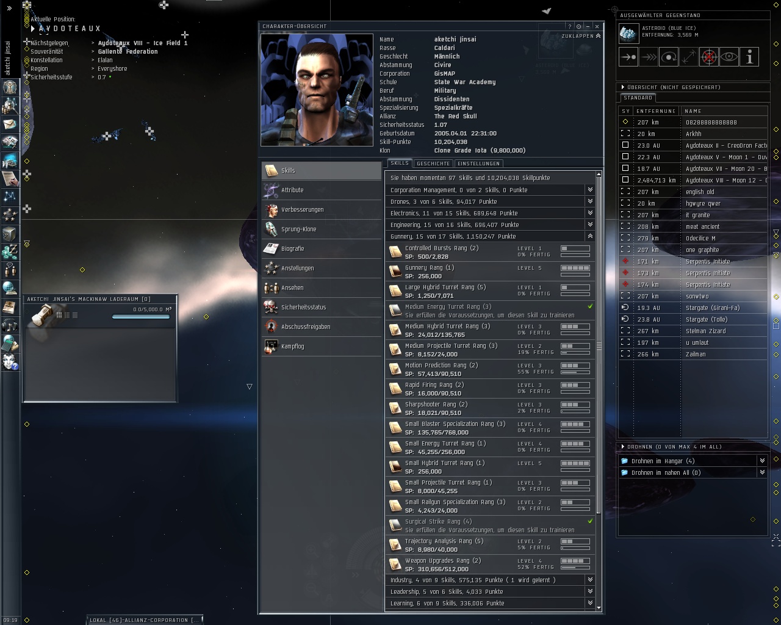Open the Lokal chat channel tab
781x625 pixels.
[145, 620]
